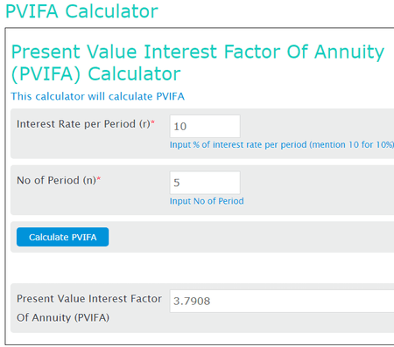Viewport: 394px width, 347px height.
Task: Click the value 5 in the period field
Action: tap(177, 183)
